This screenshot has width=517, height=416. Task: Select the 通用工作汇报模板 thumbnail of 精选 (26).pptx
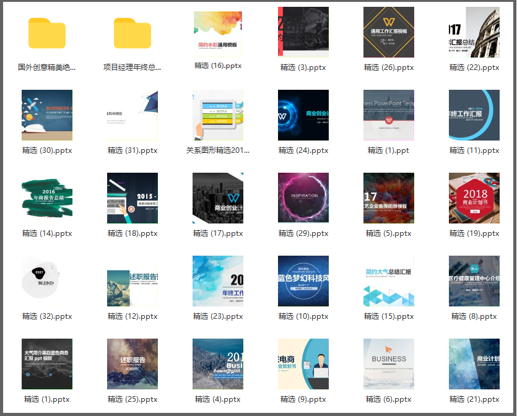pos(389,32)
